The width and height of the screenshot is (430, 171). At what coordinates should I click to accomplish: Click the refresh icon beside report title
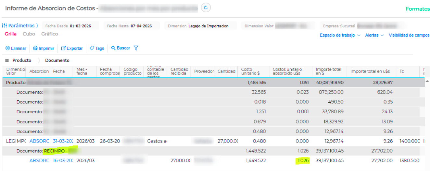(206, 7)
